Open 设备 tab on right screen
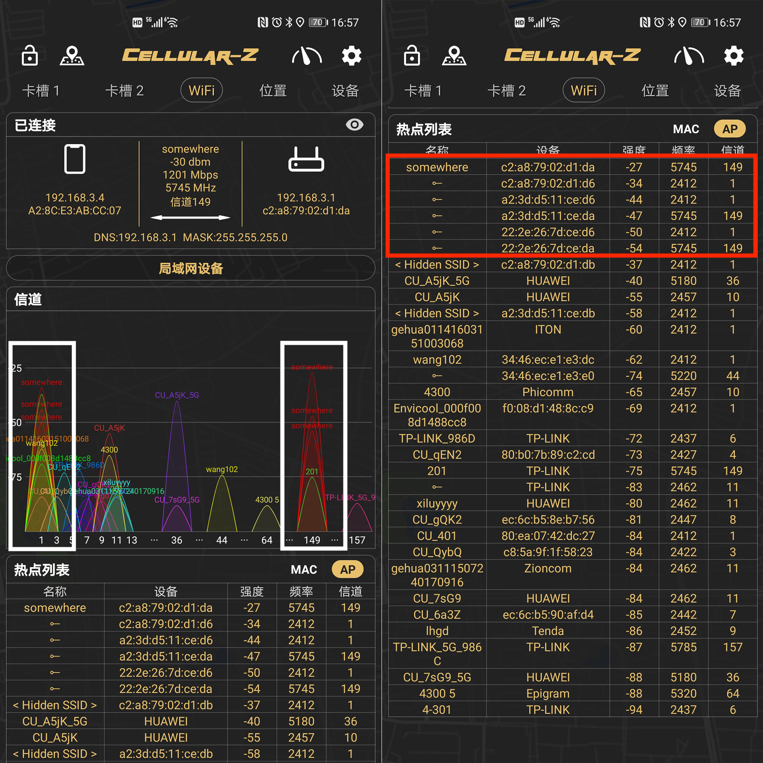763x763 pixels. tap(727, 91)
